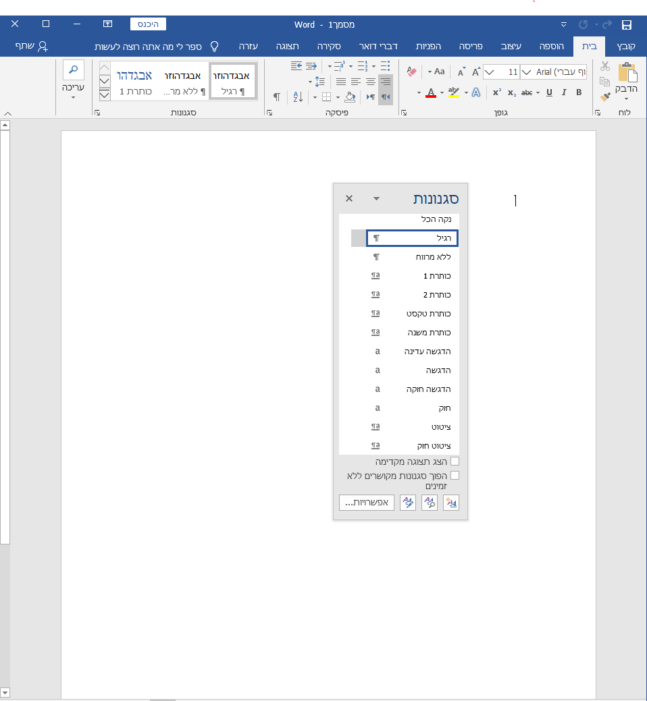647x701 pixels.
Task: Apply strikethrough formatting
Action: point(527,92)
